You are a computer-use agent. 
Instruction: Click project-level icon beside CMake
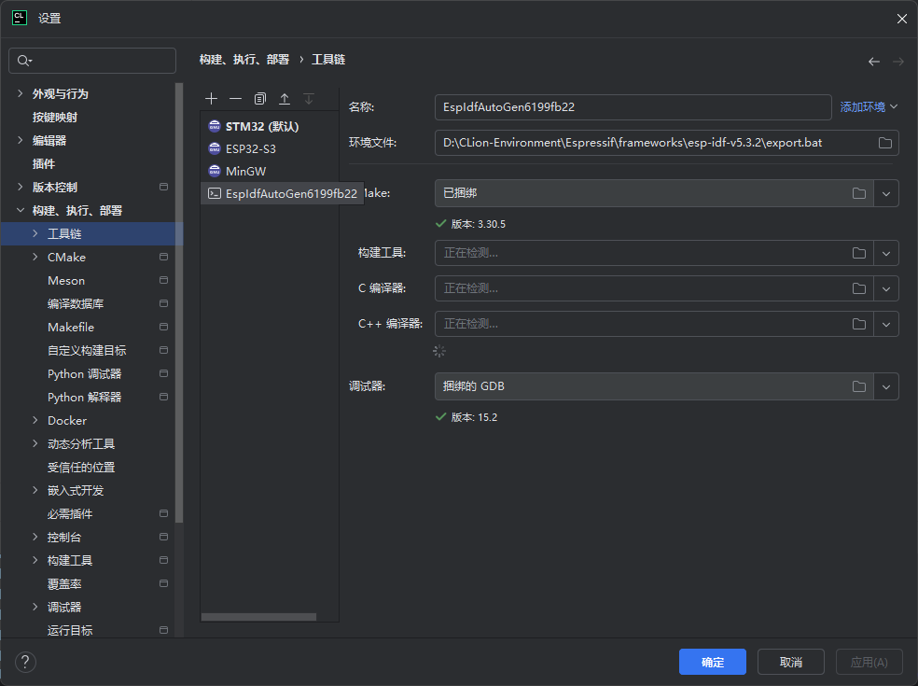pyautogui.click(x=164, y=258)
